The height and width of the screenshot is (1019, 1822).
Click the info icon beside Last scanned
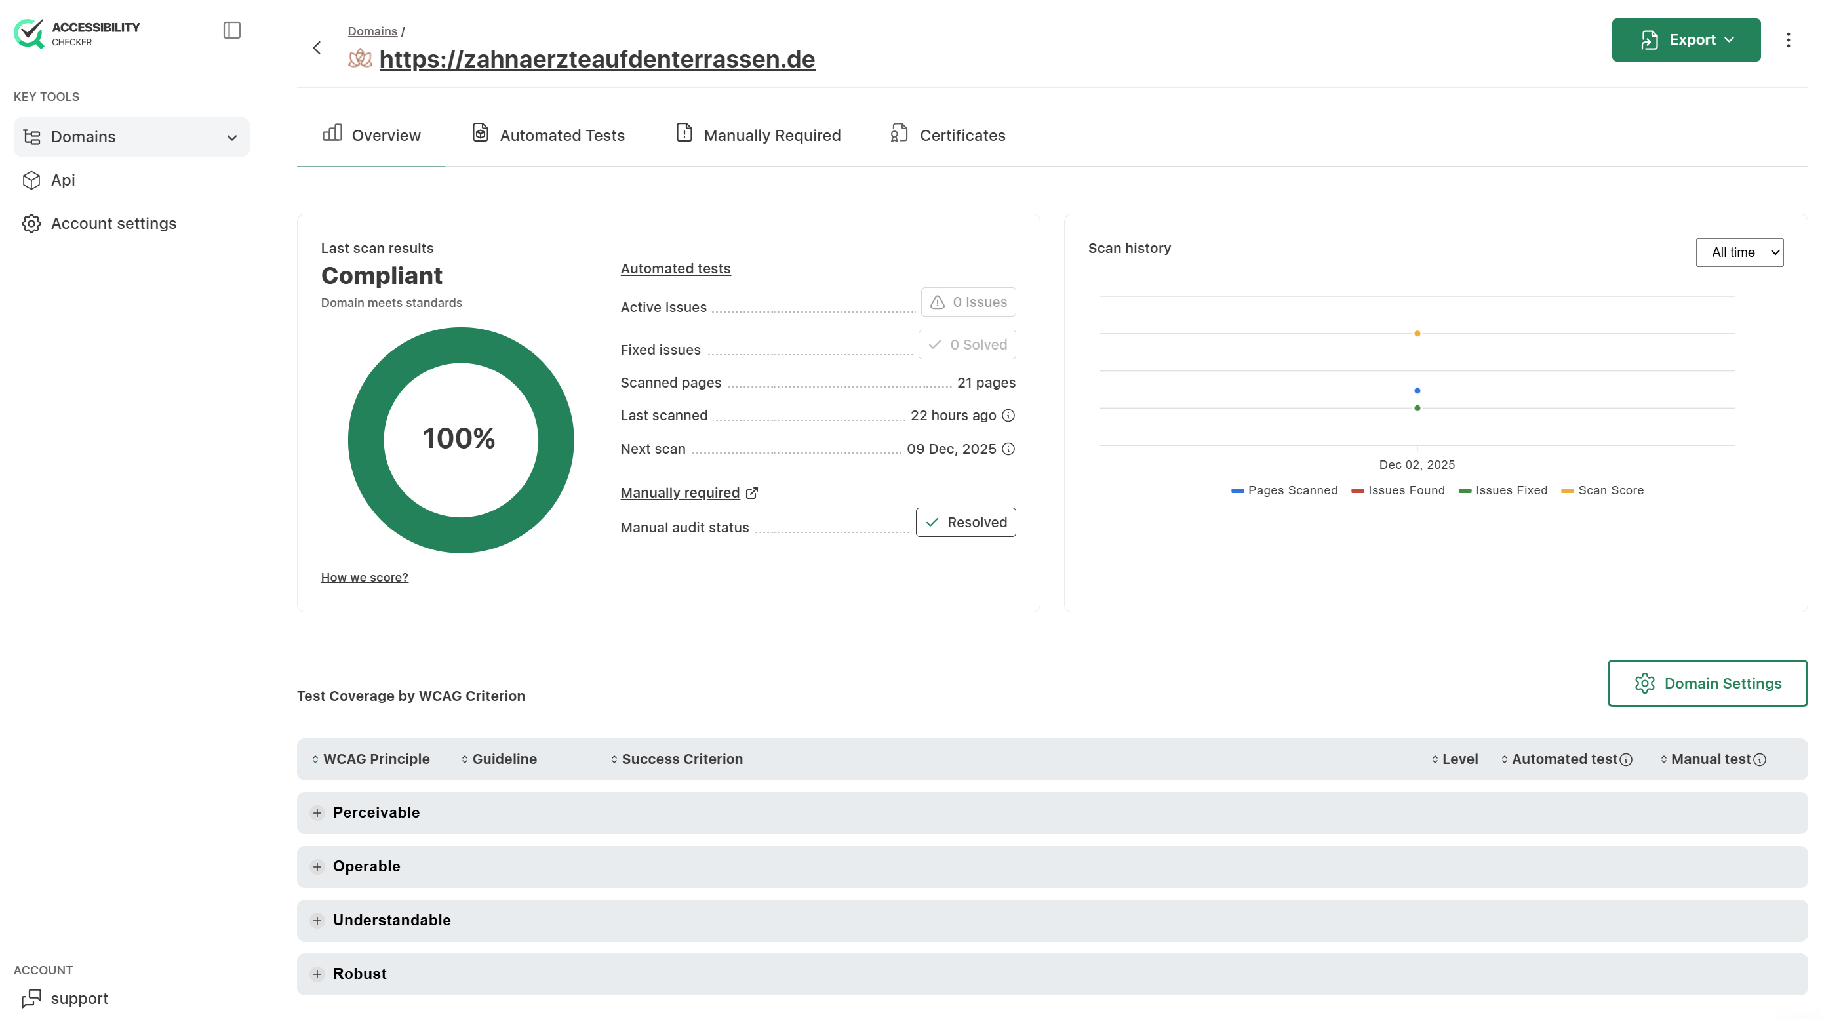[x=1007, y=416]
